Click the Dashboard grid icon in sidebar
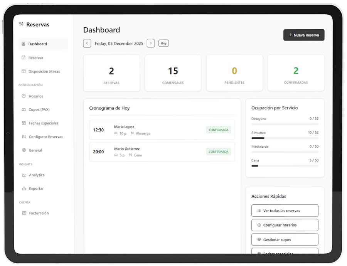The width and height of the screenshot is (347, 266). 24,44
